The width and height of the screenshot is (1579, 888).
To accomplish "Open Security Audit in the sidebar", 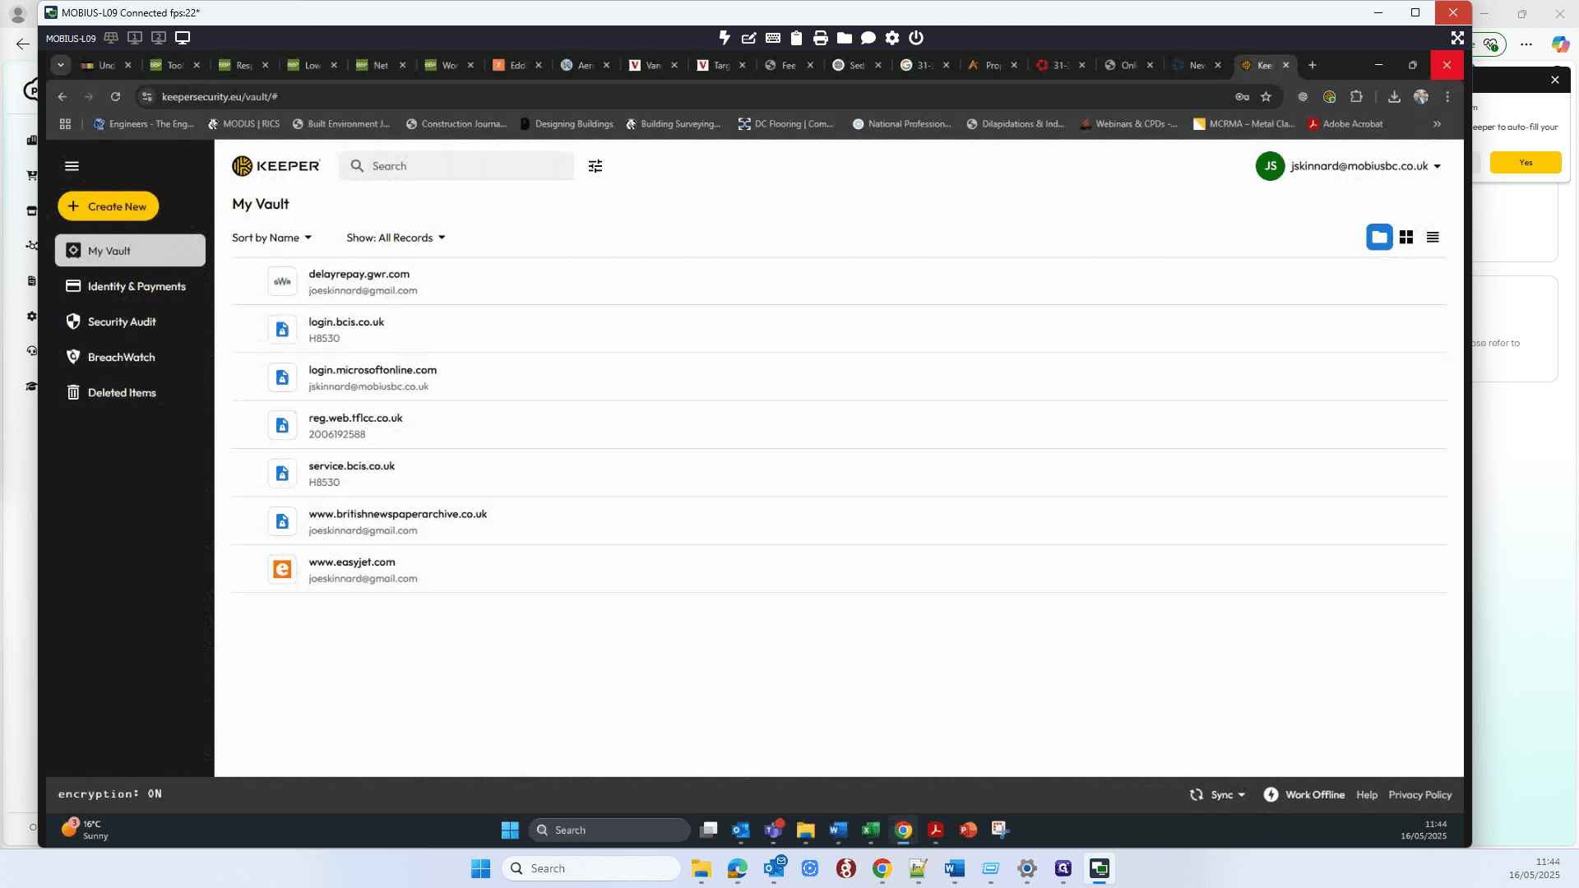I will 130,321.
